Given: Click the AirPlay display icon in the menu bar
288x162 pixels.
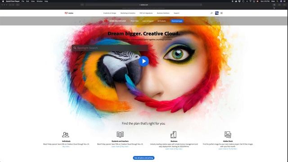Looking at the screenshot, I should (254, 1).
